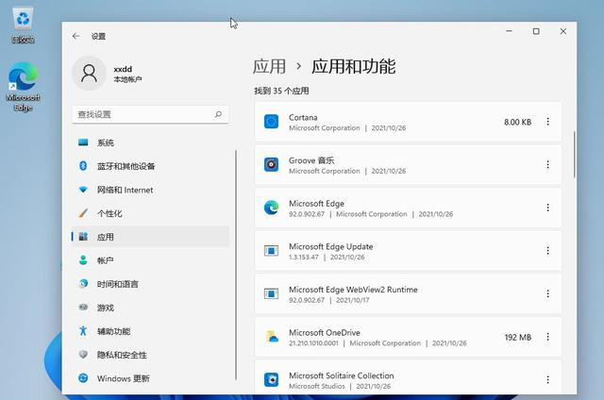The height and width of the screenshot is (400, 604).
Task: Click the Groove 音乐 app icon
Action: [271, 165]
